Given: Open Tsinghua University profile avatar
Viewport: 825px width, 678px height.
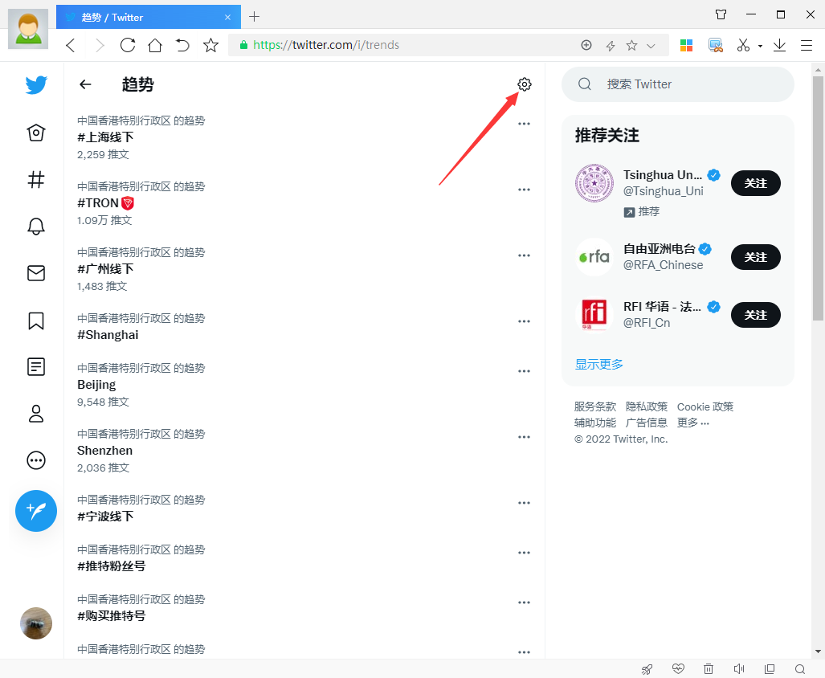Looking at the screenshot, I should 594,183.
